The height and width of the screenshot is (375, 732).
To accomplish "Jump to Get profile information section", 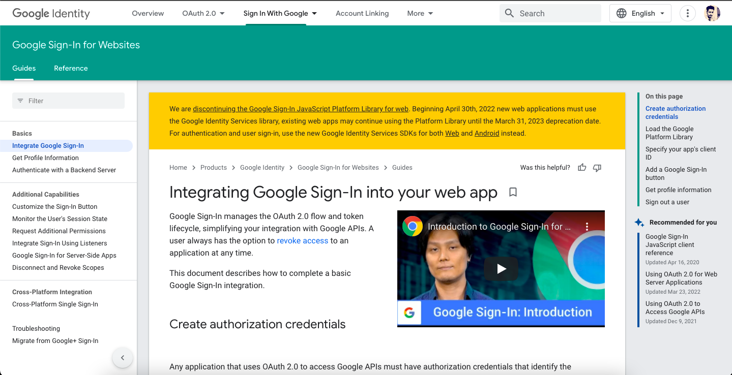I will point(679,190).
